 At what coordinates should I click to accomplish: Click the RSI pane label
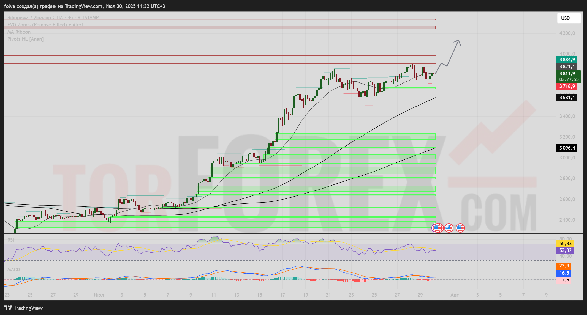(x=10, y=240)
